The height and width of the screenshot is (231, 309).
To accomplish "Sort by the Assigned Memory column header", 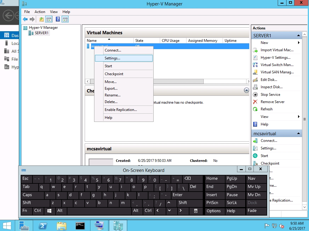I will pyautogui.click(x=204, y=41).
